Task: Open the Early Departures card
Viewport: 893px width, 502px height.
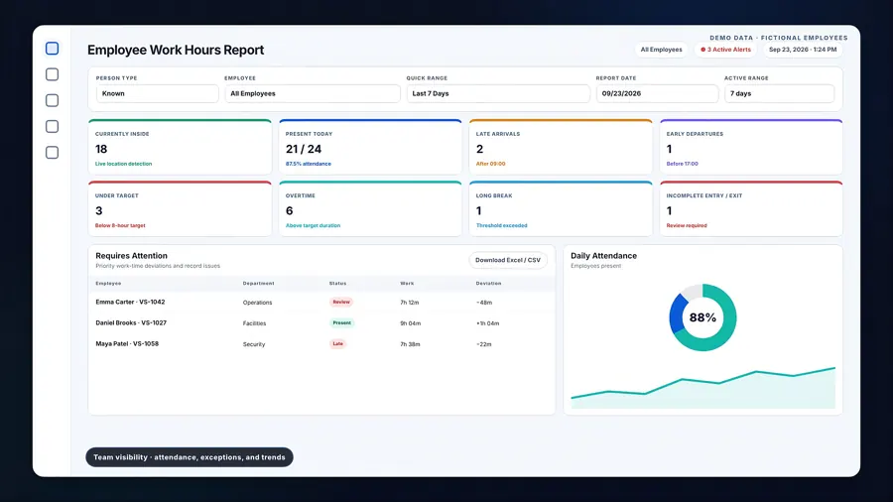Action: pos(751,147)
